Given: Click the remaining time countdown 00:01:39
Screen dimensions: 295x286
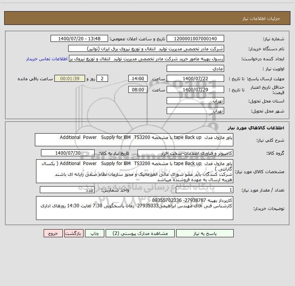Looking at the screenshot, I should (70, 78).
